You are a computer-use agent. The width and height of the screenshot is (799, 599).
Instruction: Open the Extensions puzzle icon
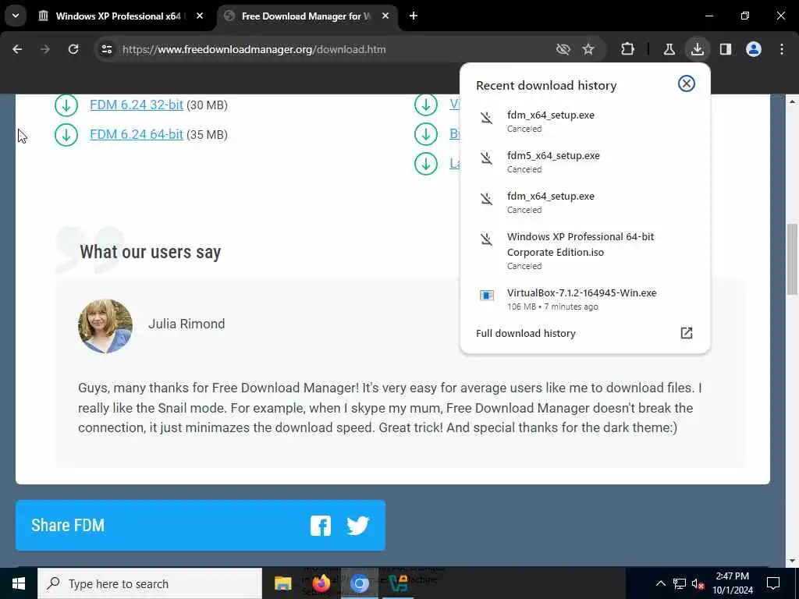click(628, 49)
